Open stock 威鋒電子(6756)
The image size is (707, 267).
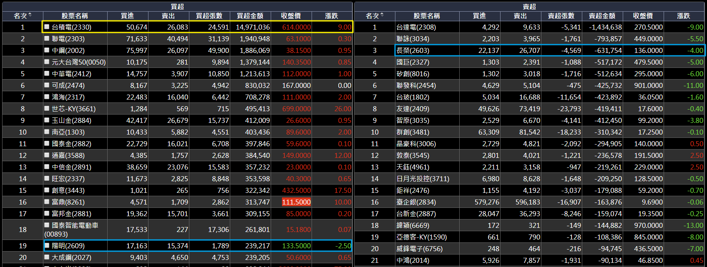coord(419,249)
